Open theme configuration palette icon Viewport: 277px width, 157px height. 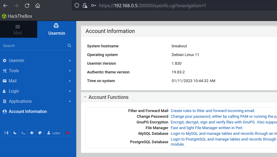pos(40,133)
